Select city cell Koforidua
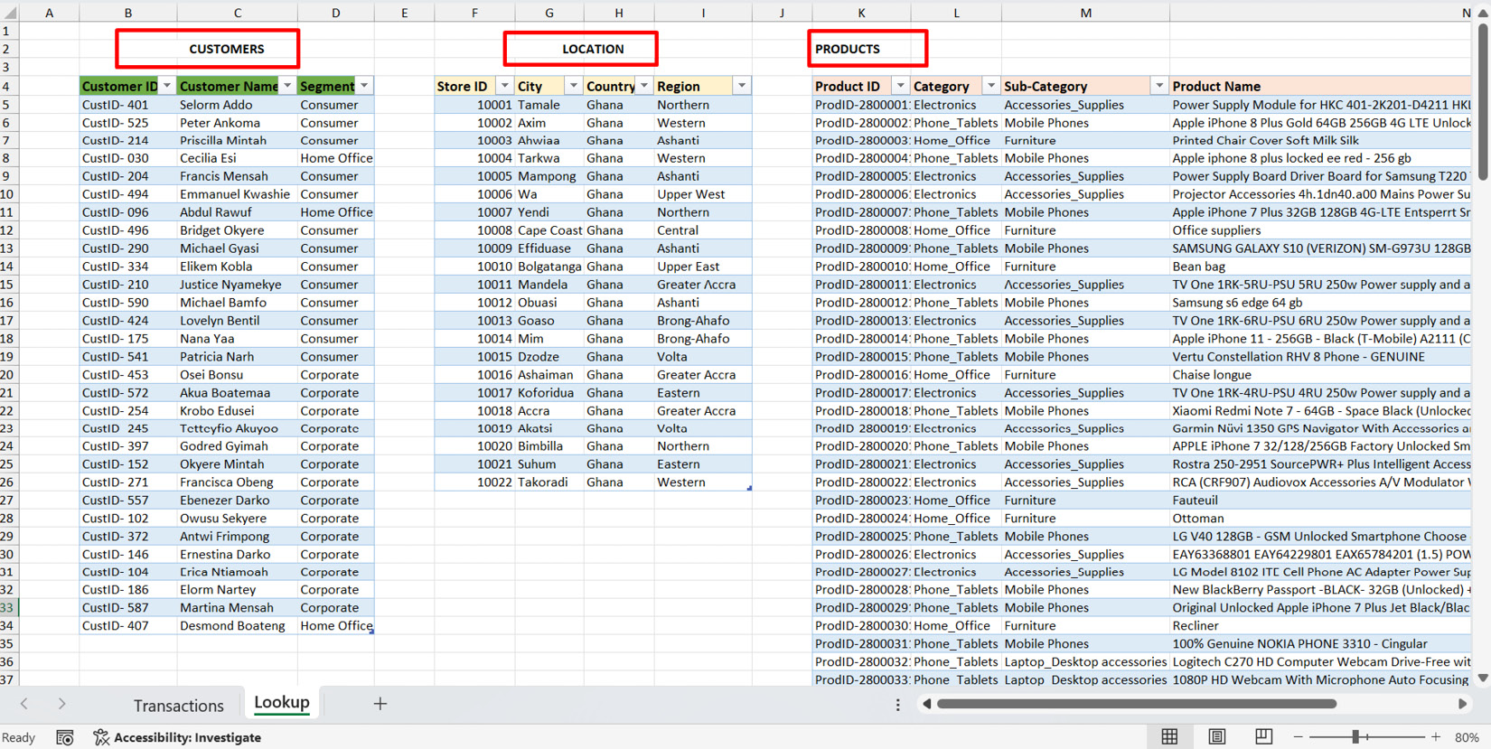Viewport: 1491px width, 749px height. tap(549, 393)
